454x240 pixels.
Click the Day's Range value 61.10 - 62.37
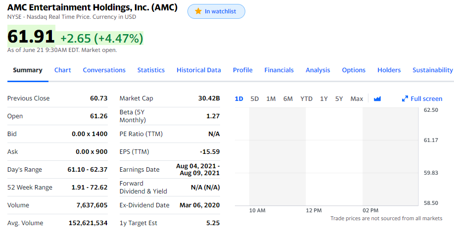(x=88, y=170)
